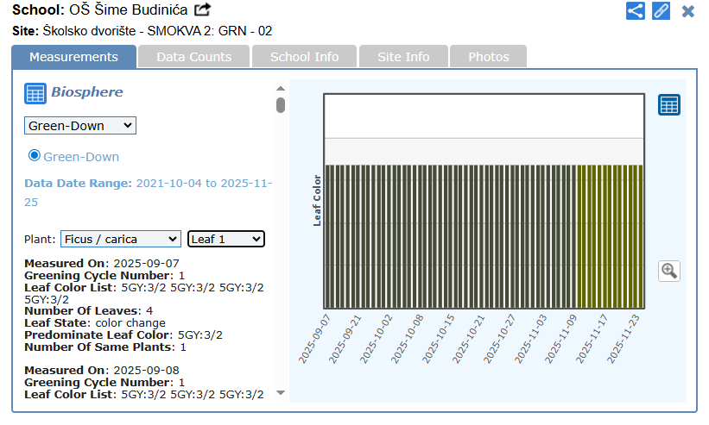This screenshot has height=425, width=709.
Task: Open the Leaf 1 dropdown
Action: tap(225, 239)
